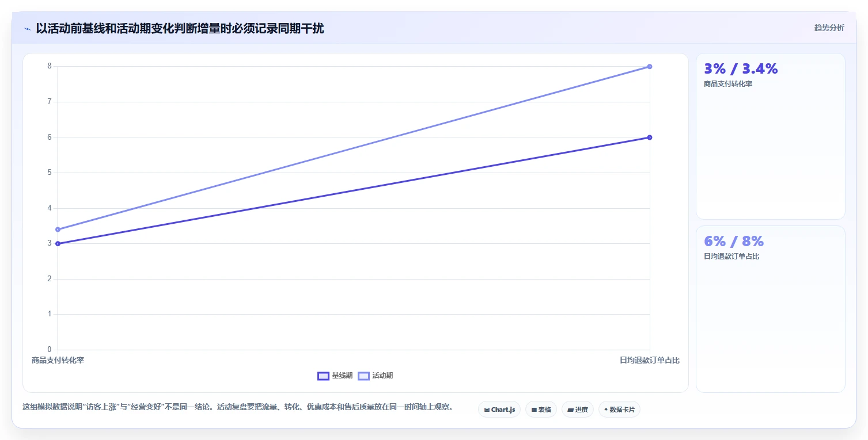The width and height of the screenshot is (868, 440).
Task: Click the 6% / 8% value card
Action: coord(771,309)
